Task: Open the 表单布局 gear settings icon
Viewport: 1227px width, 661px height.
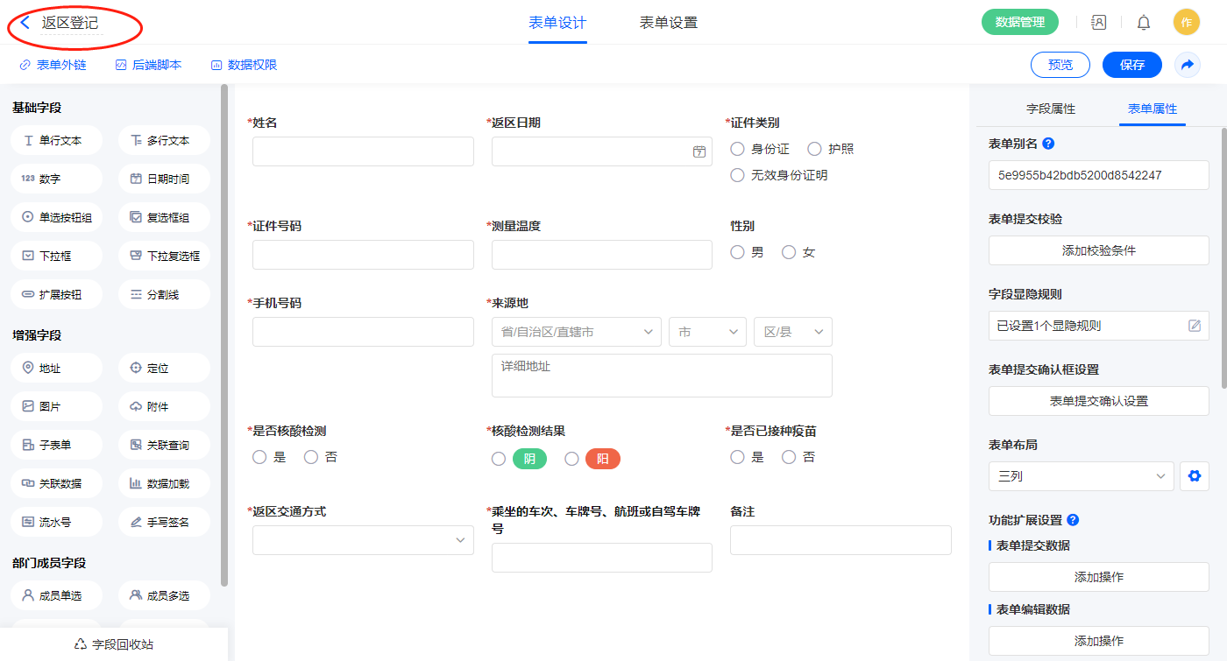Action: 1193,476
